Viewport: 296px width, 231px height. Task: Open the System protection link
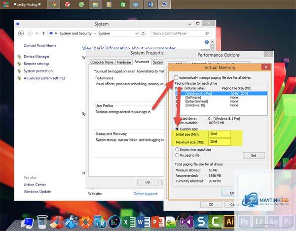(38, 71)
